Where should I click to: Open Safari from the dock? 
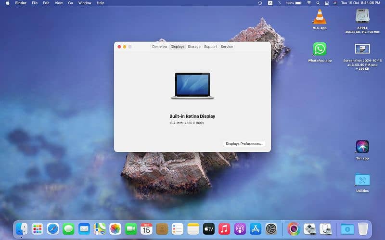[x=53, y=229]
